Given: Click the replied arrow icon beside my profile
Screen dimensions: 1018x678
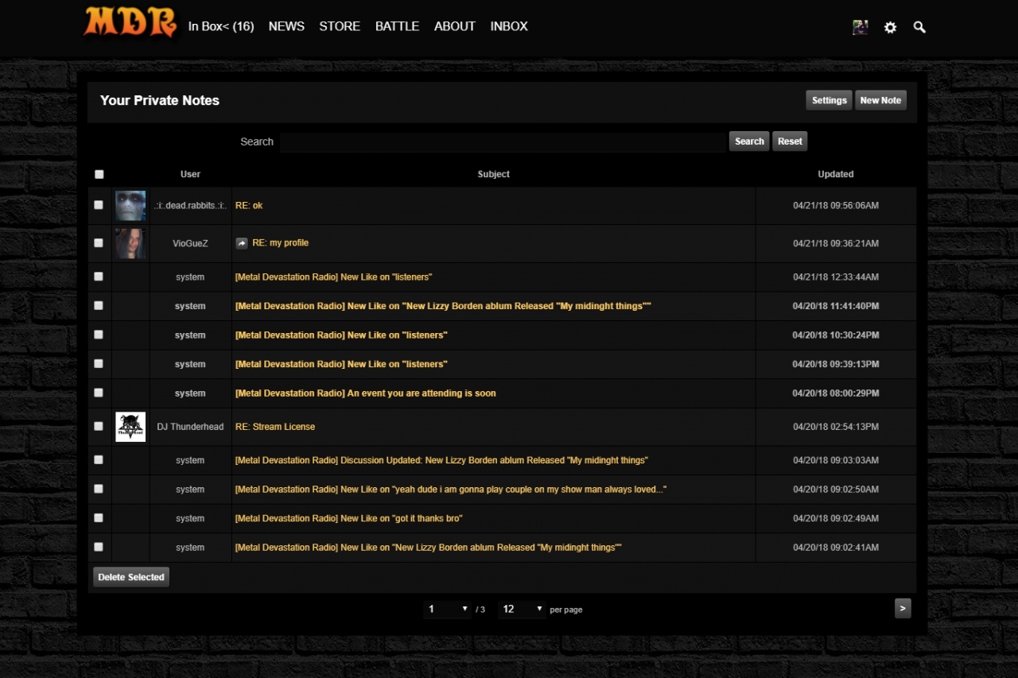Looking at the screenshot, I should [x=242, y=243].
